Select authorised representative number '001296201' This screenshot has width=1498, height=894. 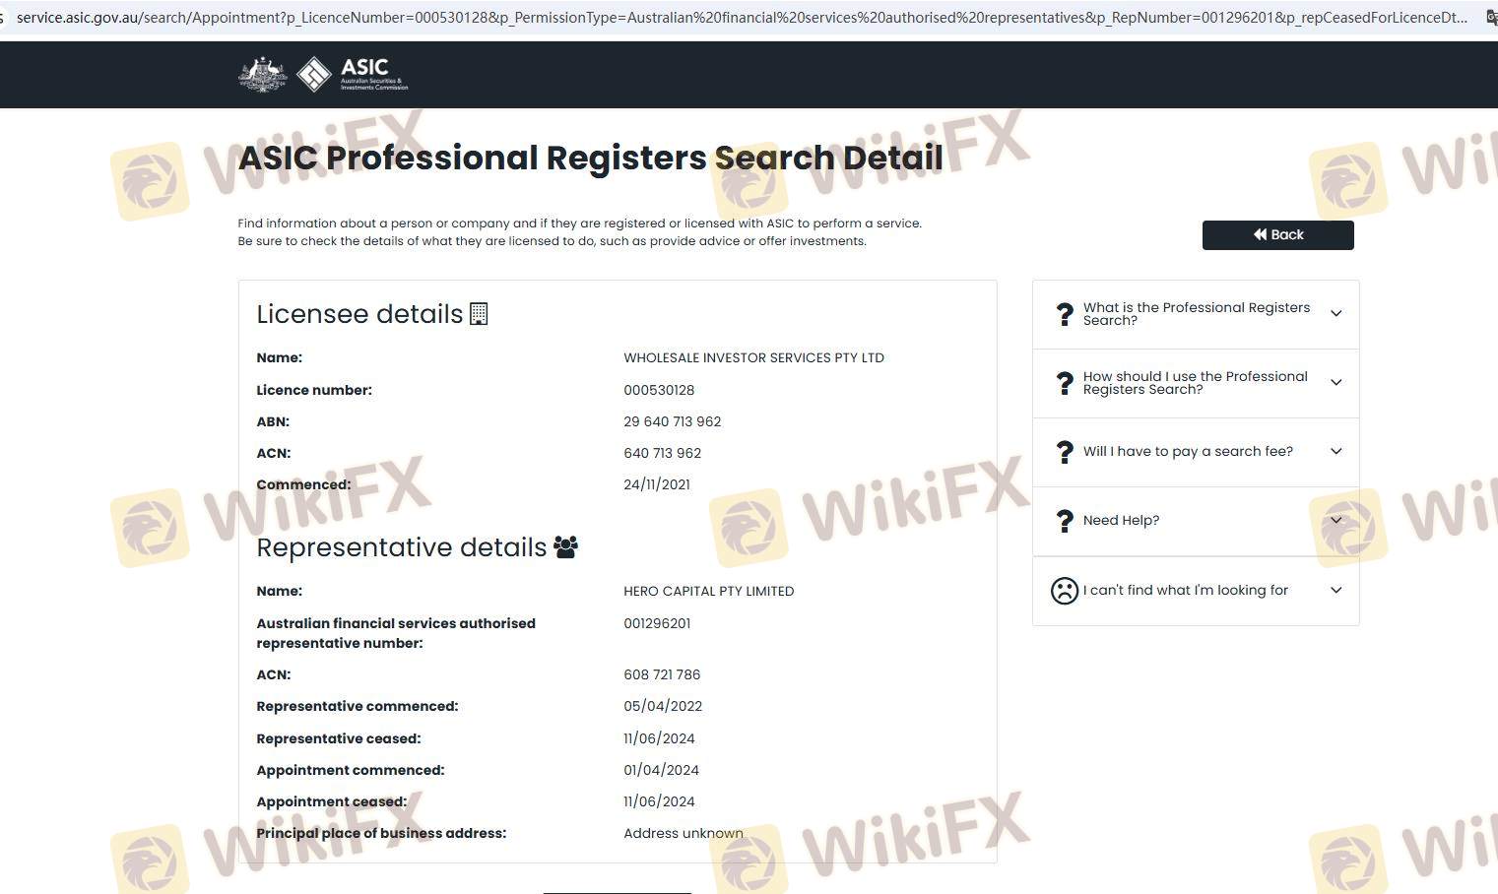[x=657, y=624]
